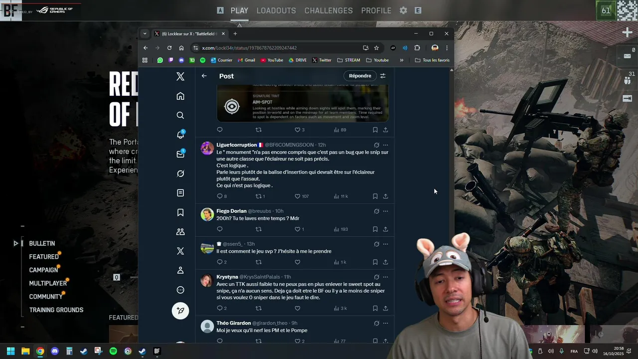Open the reply sorting options icon beside Répondre

click(x=383, y=76)
